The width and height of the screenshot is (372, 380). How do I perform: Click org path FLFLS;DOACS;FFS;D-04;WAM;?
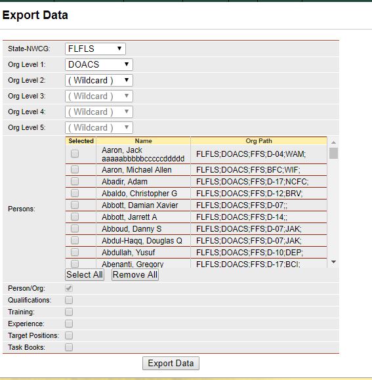251,154
